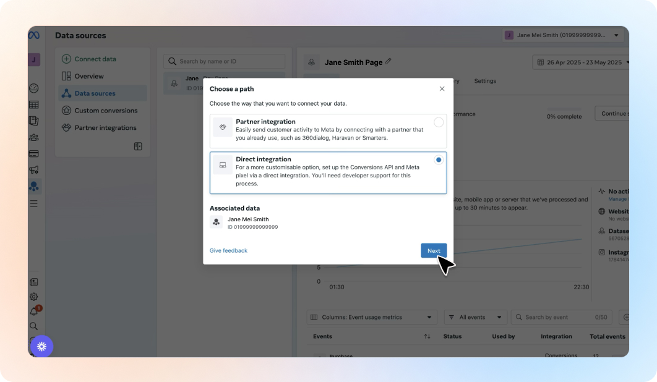Click the purple floating sparkle button
Viewport: 657px width, 382px height.
[x=41, y=346]
